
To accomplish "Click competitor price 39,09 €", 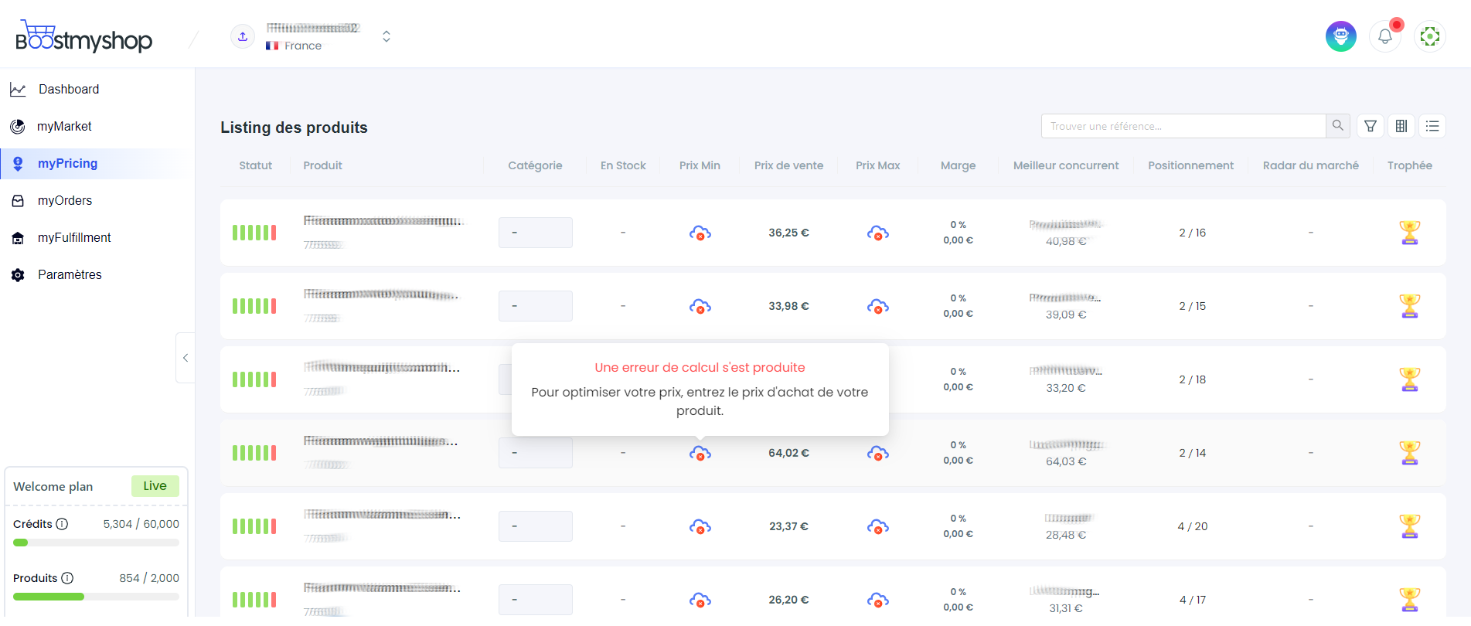I will coord(1066,315).
